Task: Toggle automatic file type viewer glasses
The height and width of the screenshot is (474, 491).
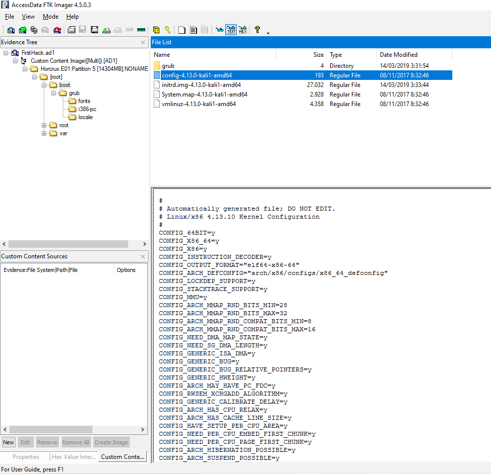Action: pos(219,30)
